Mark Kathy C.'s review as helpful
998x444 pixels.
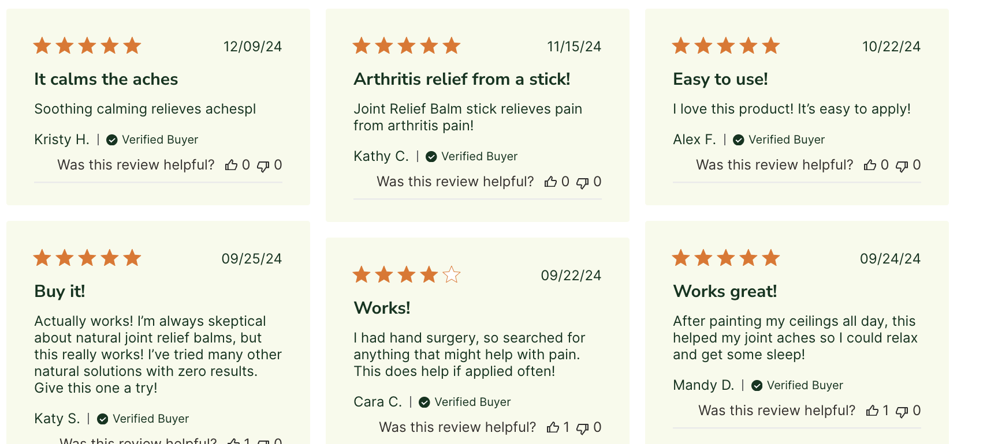pos(550,182)
